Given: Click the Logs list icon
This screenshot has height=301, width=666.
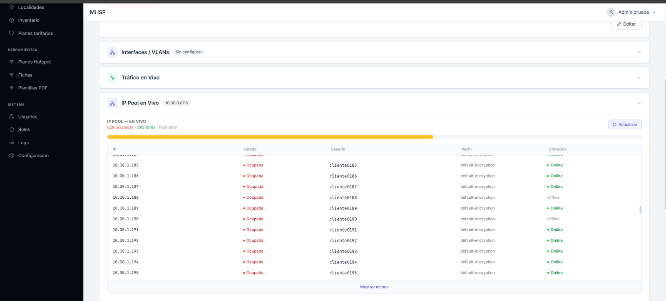Looking at the screenshot, I should [12, 143].
